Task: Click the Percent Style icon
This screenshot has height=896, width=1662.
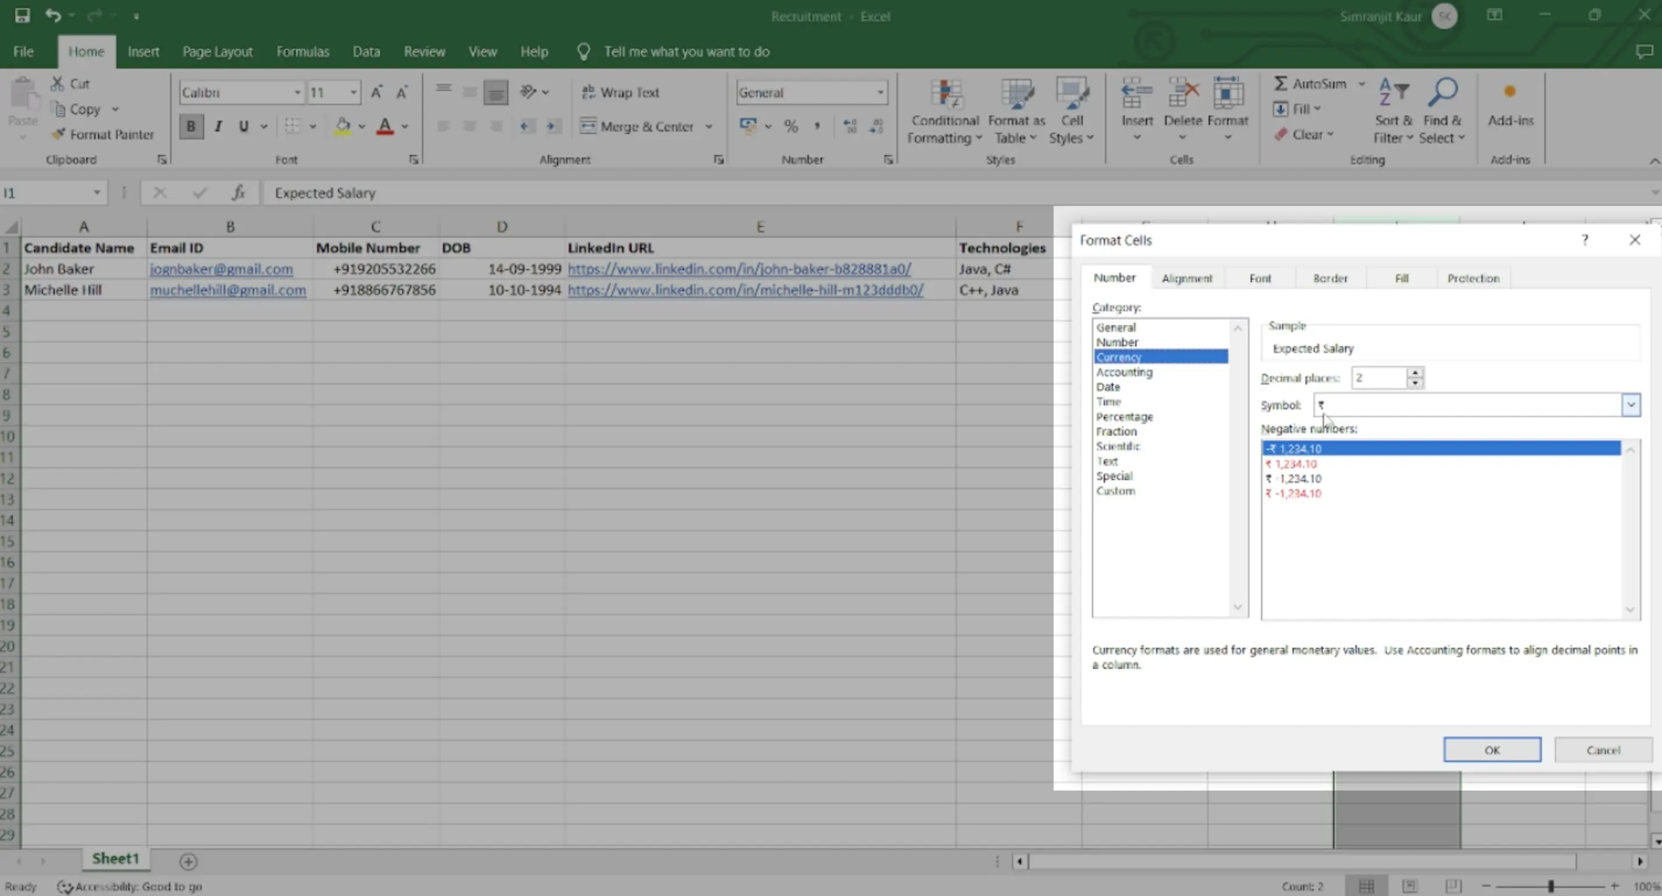Action: click(x=791, y=126)
